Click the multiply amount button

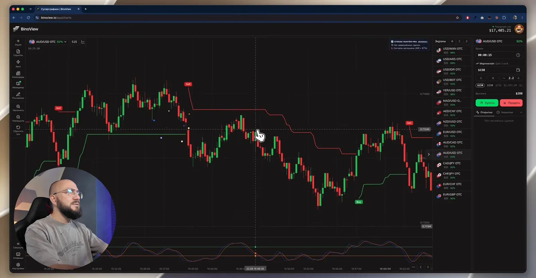pos(493,78)
